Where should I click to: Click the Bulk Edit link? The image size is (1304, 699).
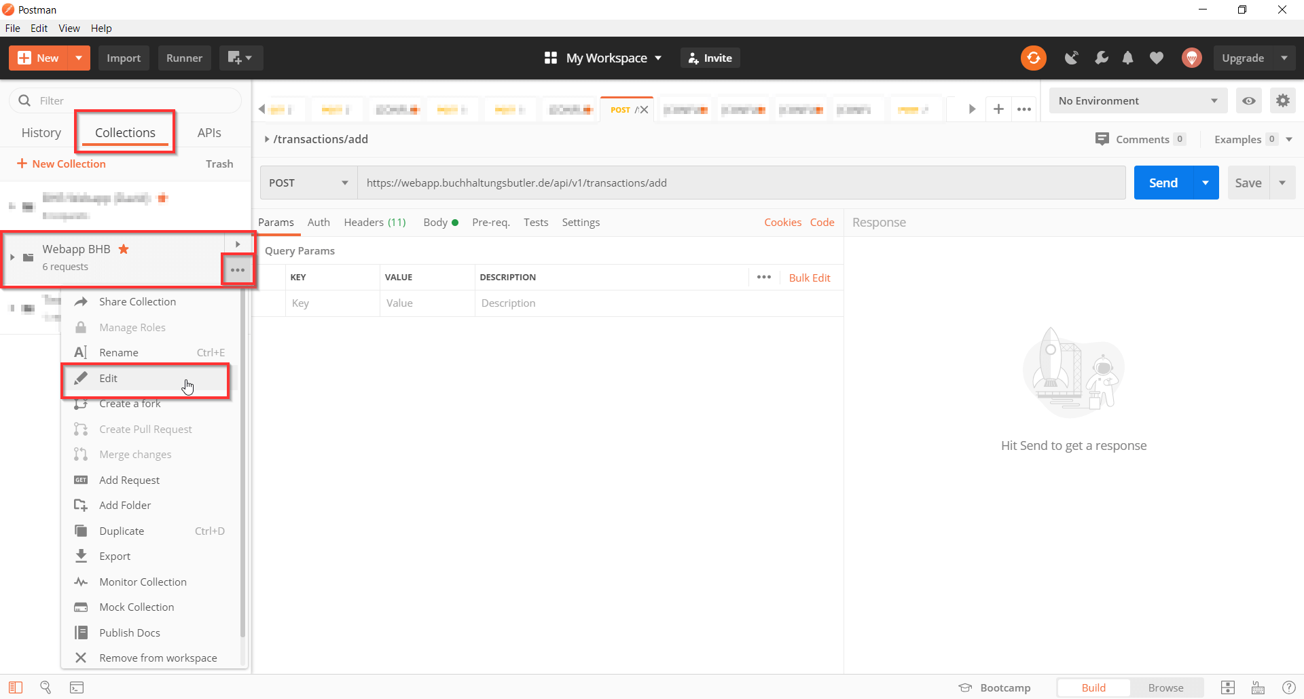tap(810, 278)
